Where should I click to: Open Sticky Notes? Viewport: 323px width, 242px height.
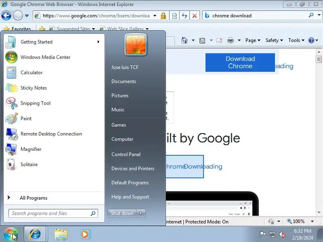[x=54, y=88]
